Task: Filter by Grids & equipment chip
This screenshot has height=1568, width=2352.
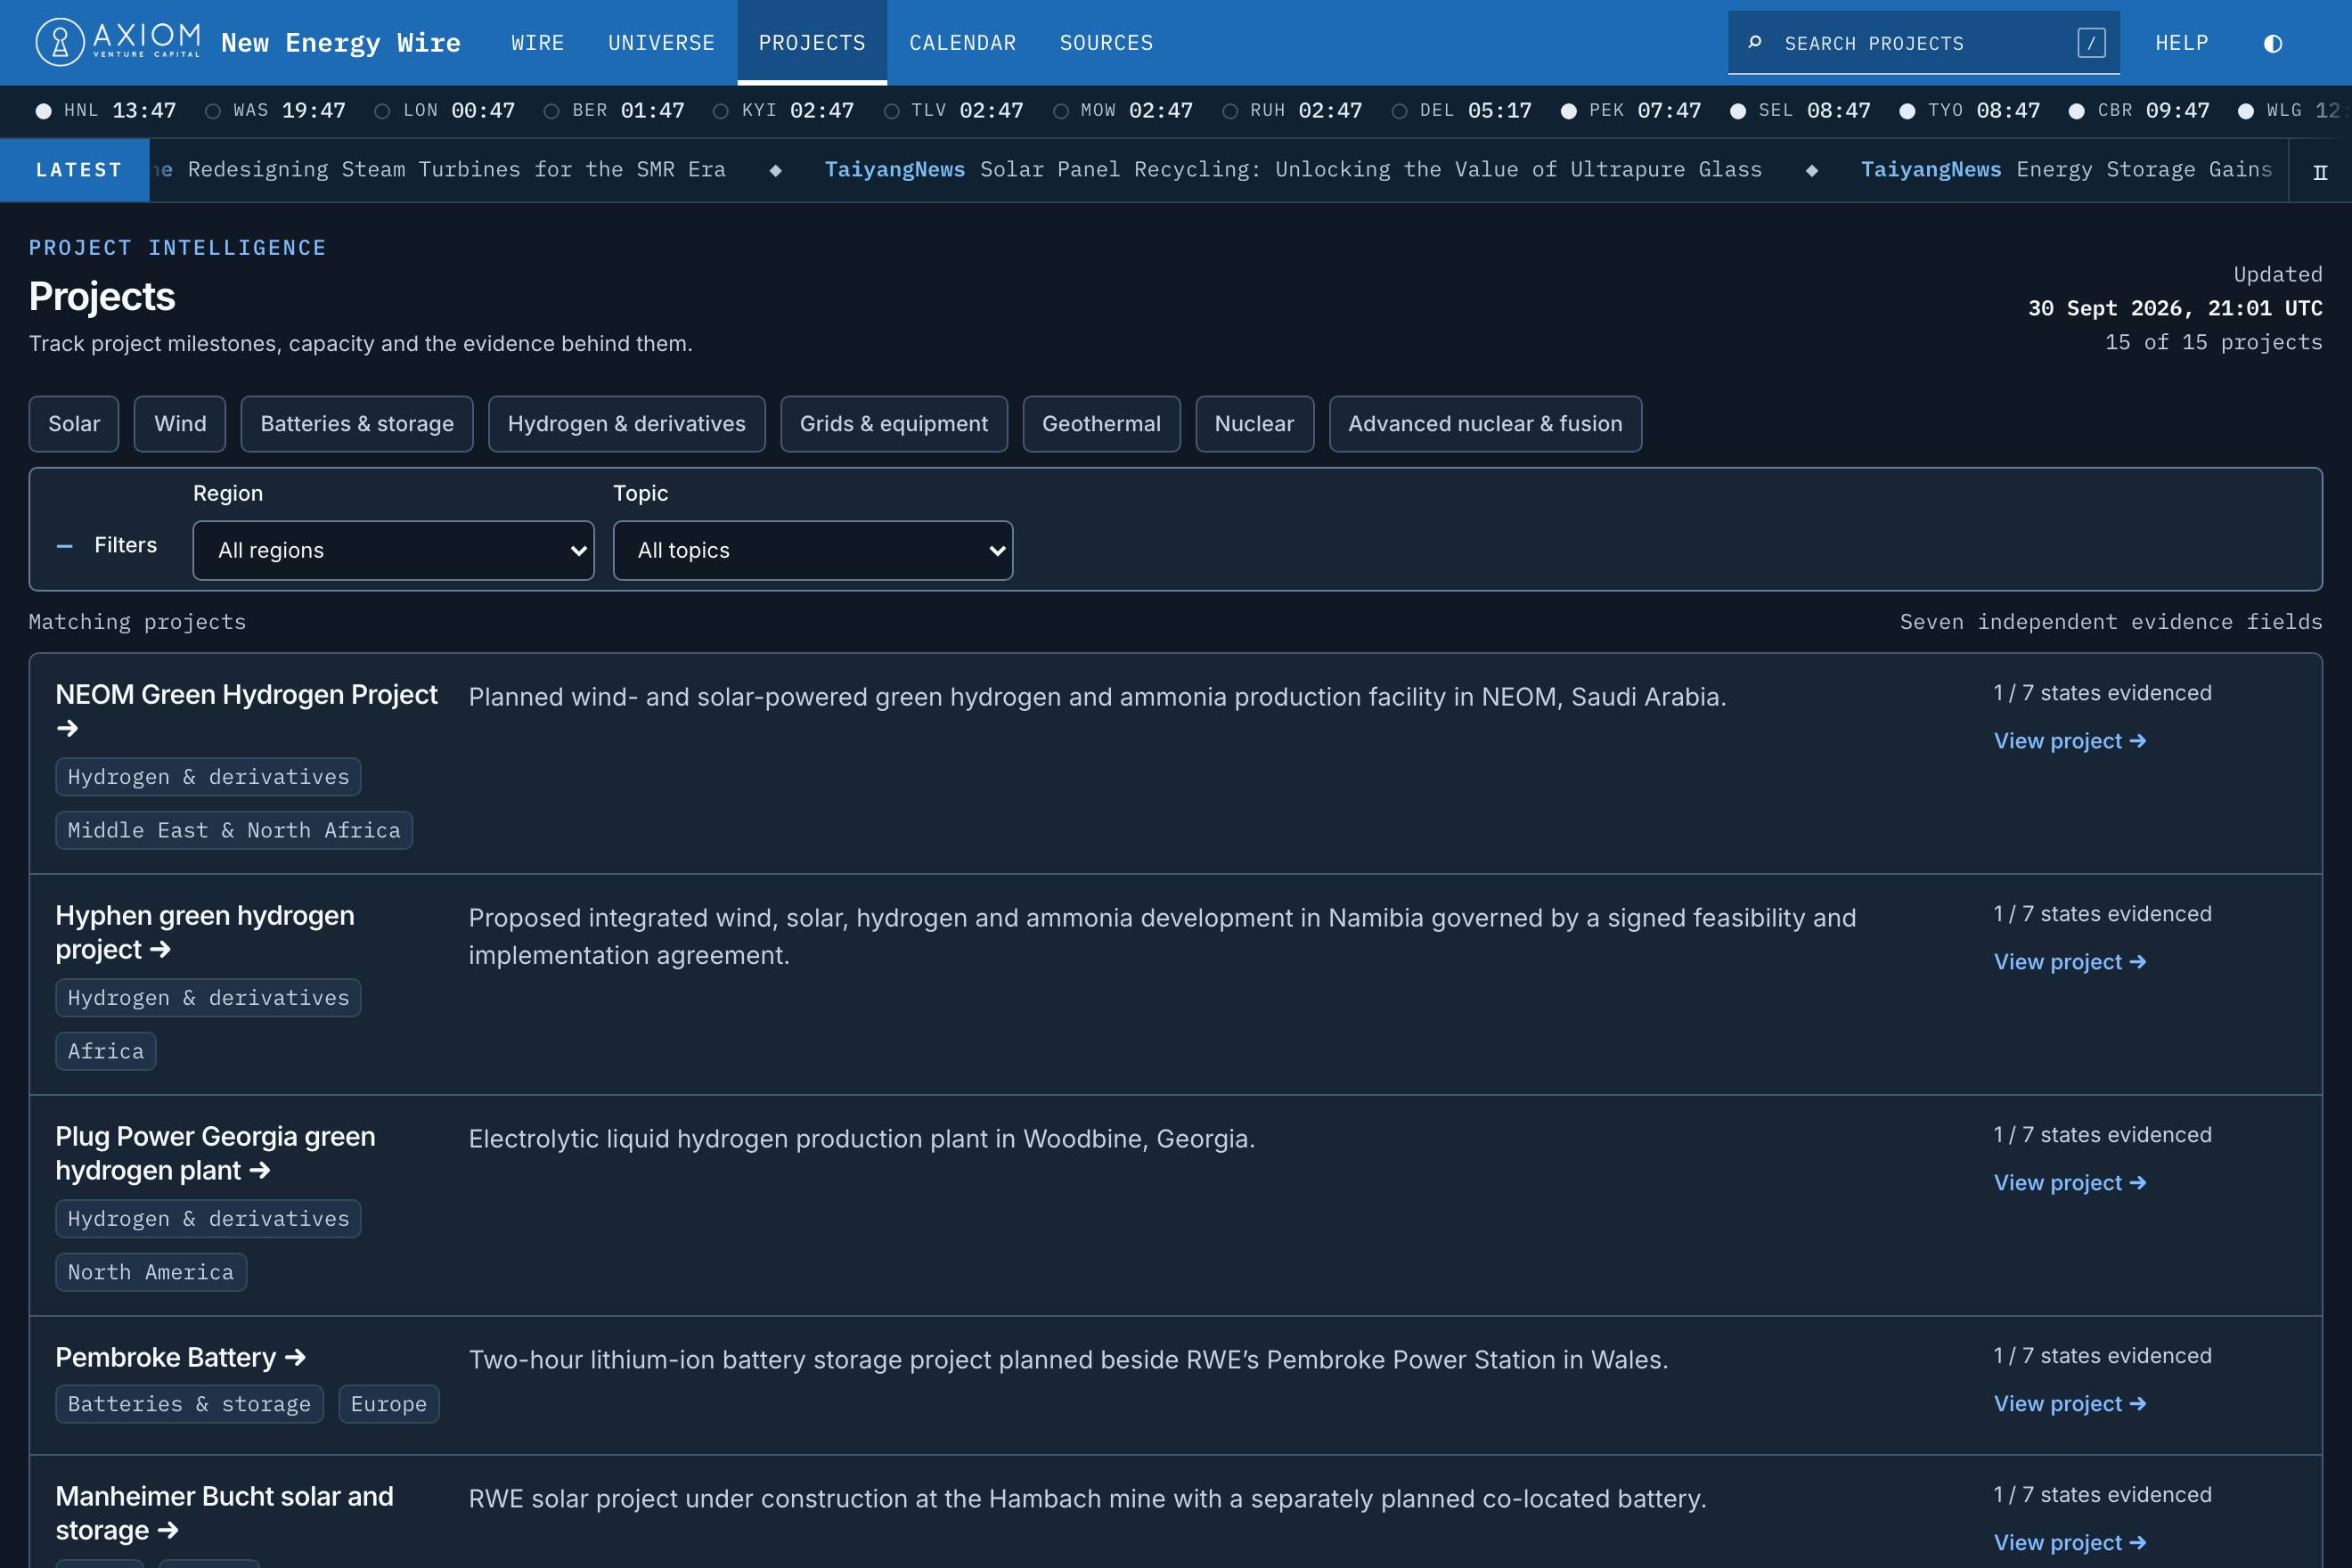Action: click(x=894, y=424)
